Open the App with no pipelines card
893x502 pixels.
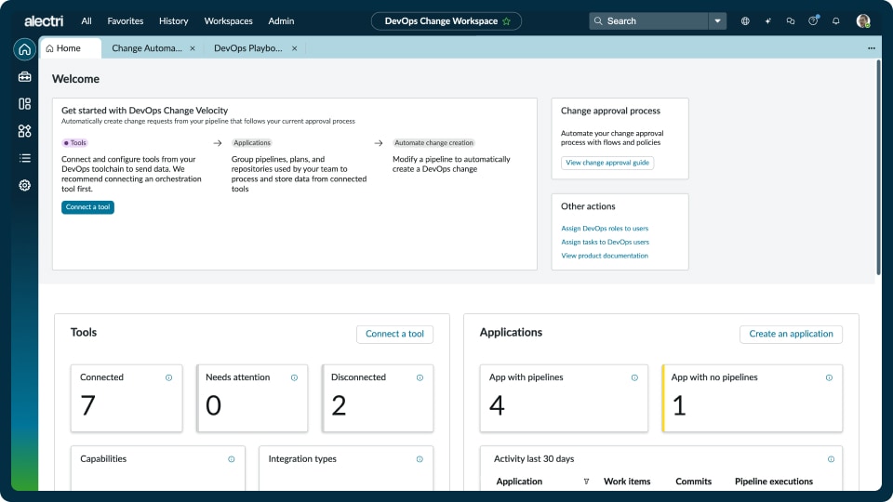(x=753, y=399)
